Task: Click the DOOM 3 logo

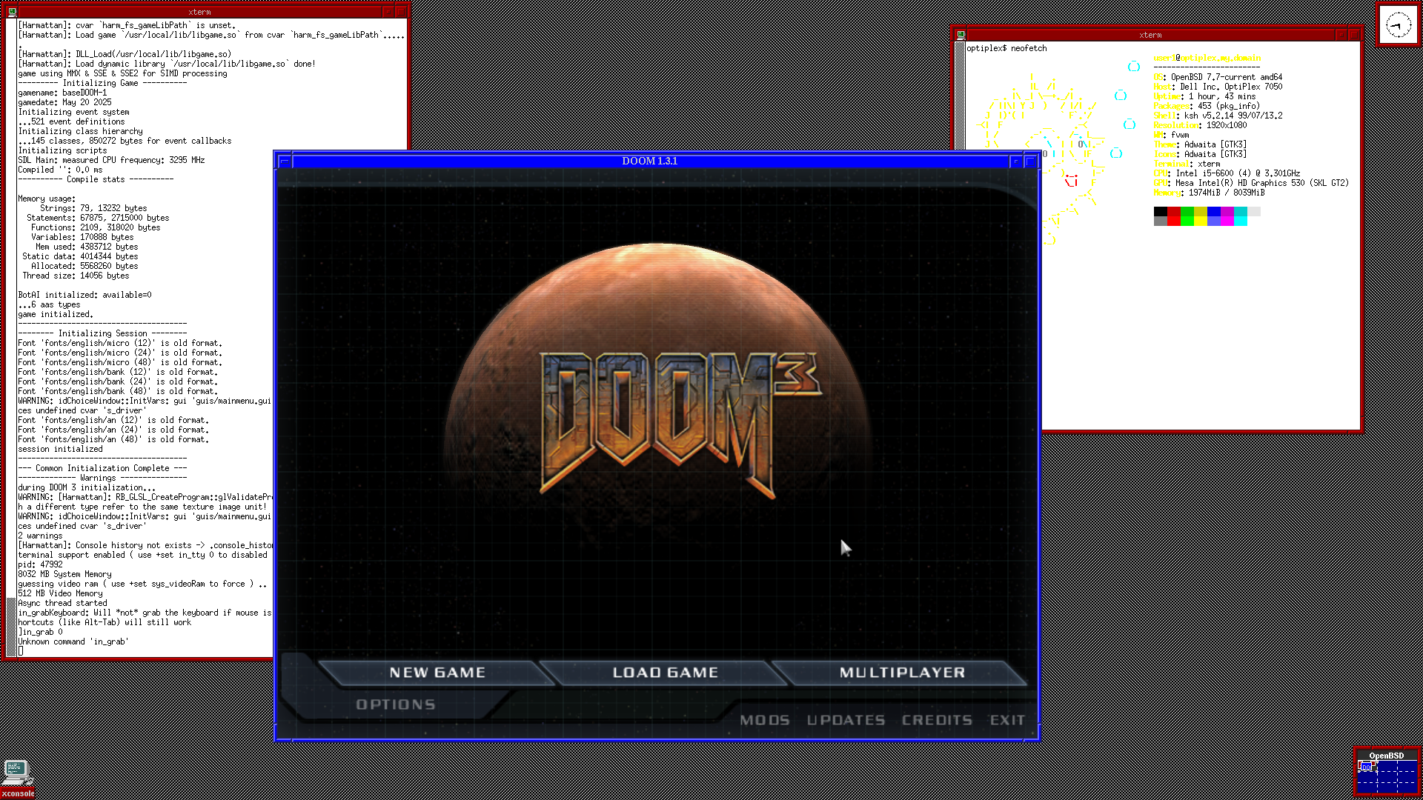Action: coord(678,422)
